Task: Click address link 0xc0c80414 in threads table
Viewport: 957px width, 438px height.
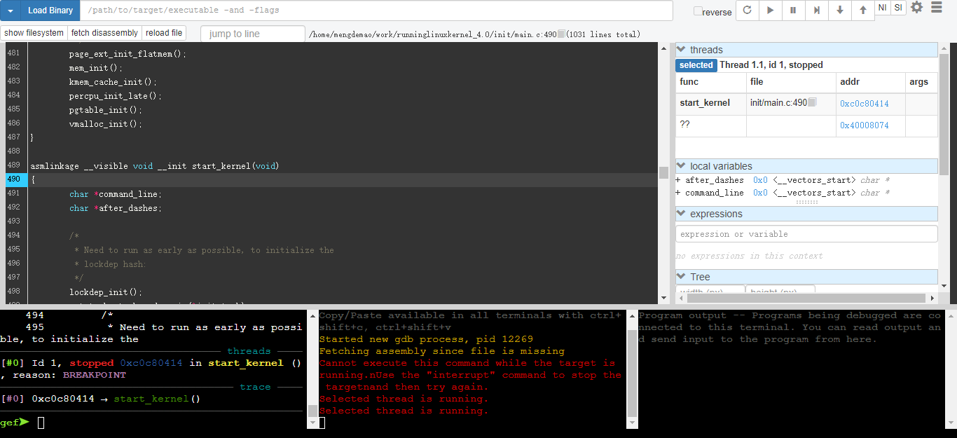Action: [x=864, y=104]
